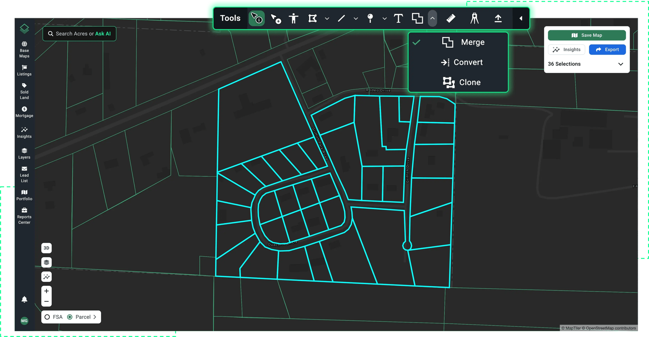Click the Tools label on toolbar
649x337 pixels.
coord(230,19)
